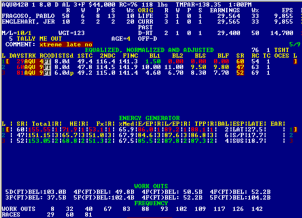Click the speed rating 47 highlighted cell
The image size is (302, 218).
(x=240, y=67)
